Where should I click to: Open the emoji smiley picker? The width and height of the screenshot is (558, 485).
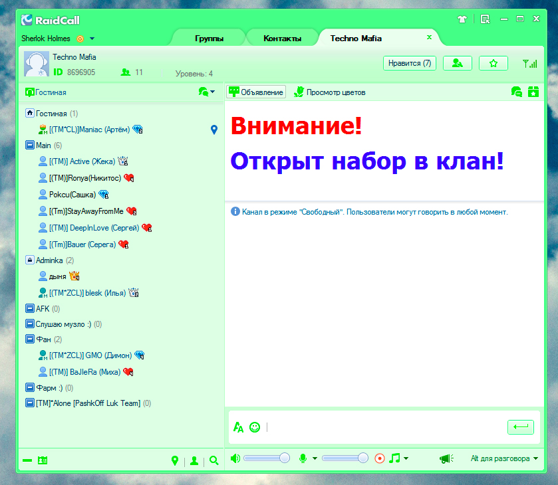(255, 427)
